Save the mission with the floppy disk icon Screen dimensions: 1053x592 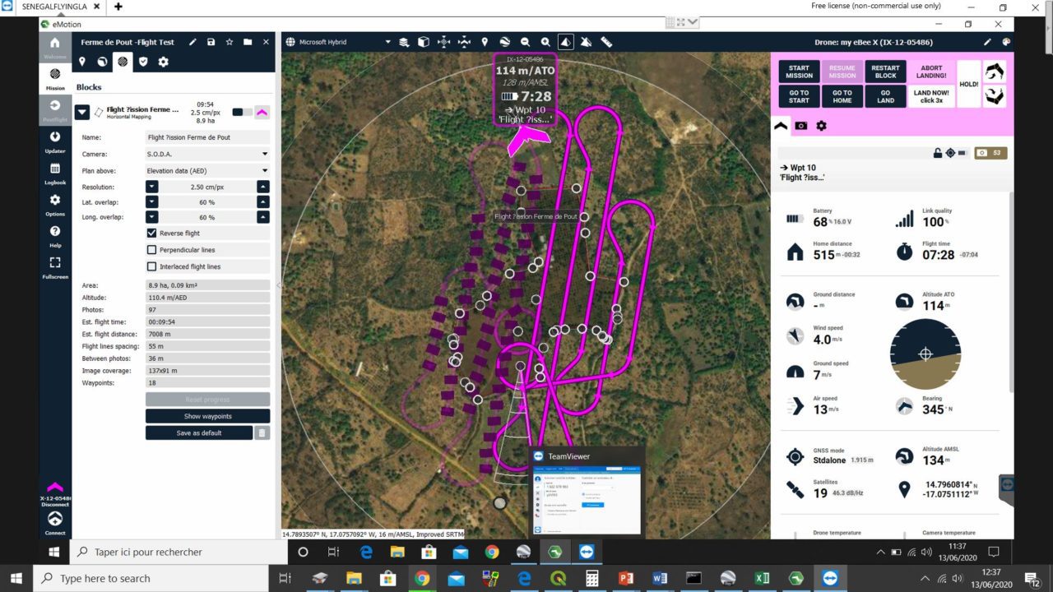click(211, 42)
